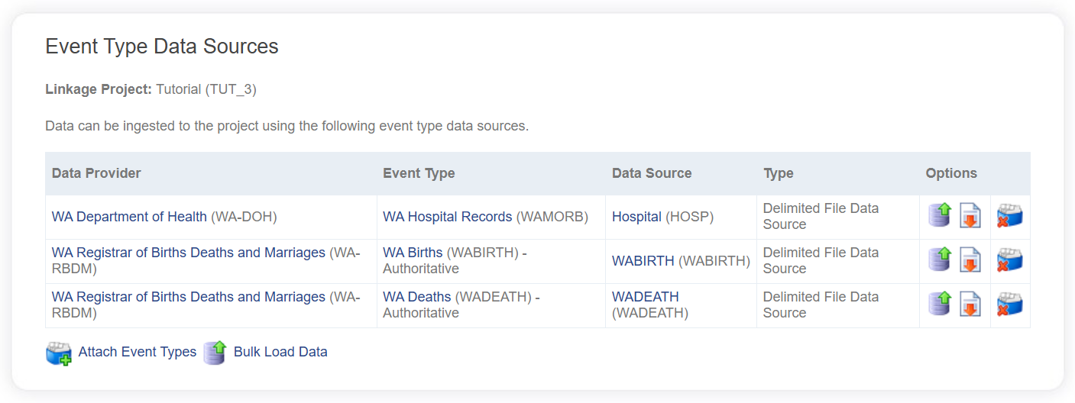Click the Bulk Load Data database icon
The height and width of the screenshot is (403, 1075).
(x=215, y=353)
